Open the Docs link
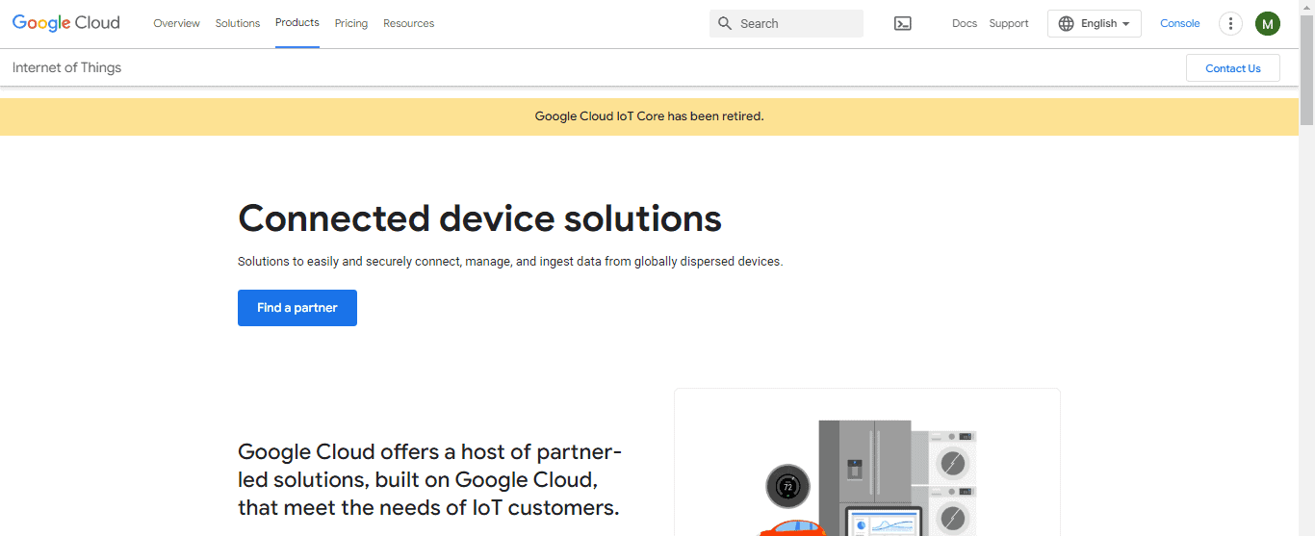1315x536 pixels. (965, 23)
